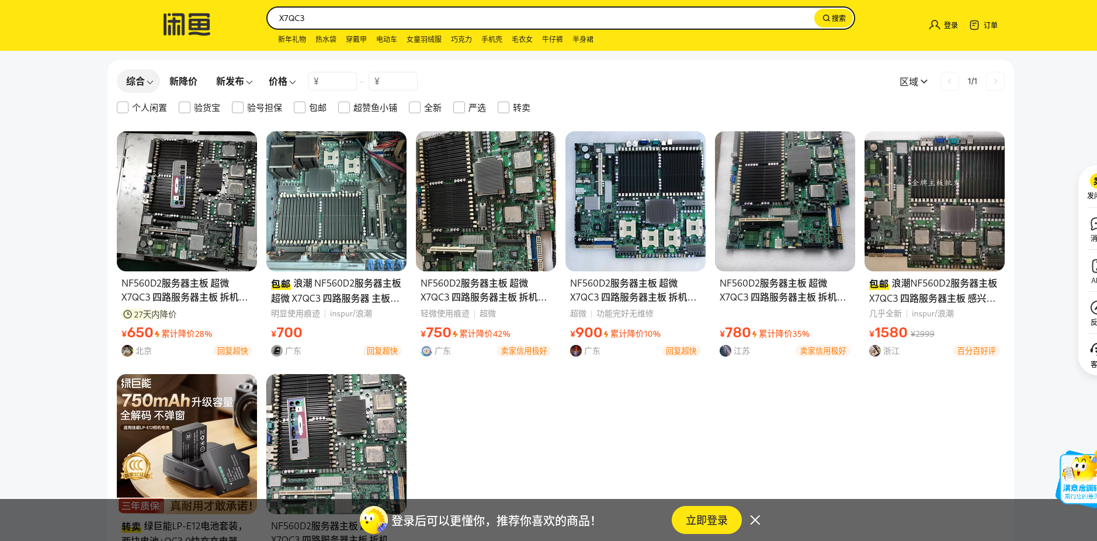
Task: Click the 转卖 badge on the 绿巨能 battery listing
Action: (131, 527)
